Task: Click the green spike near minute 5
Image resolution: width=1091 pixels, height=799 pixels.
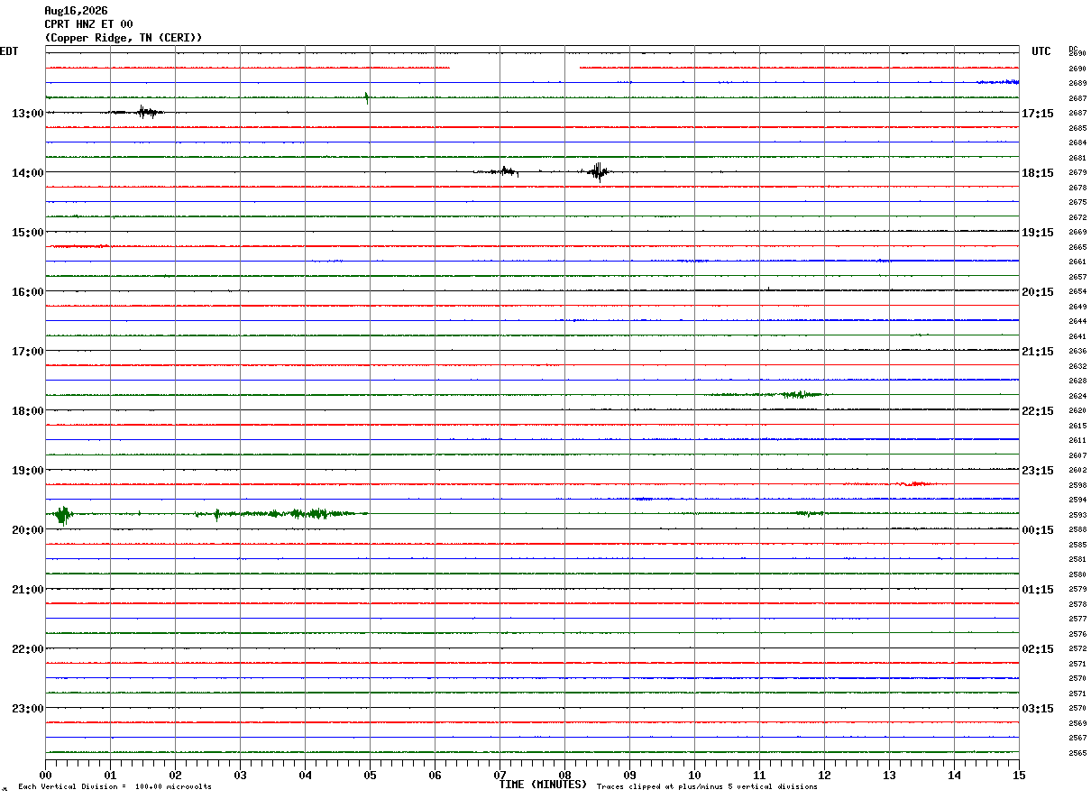Action: [367, 97]
